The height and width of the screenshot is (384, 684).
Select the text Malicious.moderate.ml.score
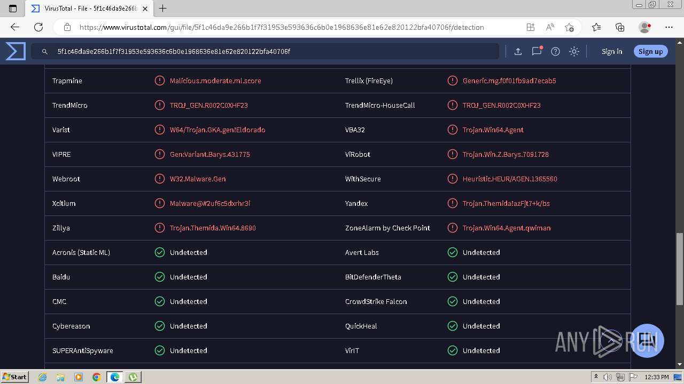(215, 81)
